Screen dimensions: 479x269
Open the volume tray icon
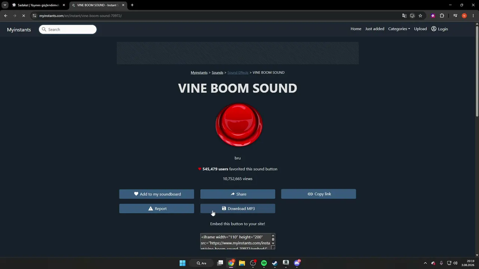(x=455, y=263)
